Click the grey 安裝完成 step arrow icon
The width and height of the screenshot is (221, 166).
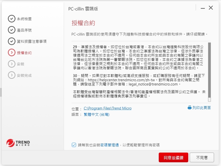click(x=12, y=75)
